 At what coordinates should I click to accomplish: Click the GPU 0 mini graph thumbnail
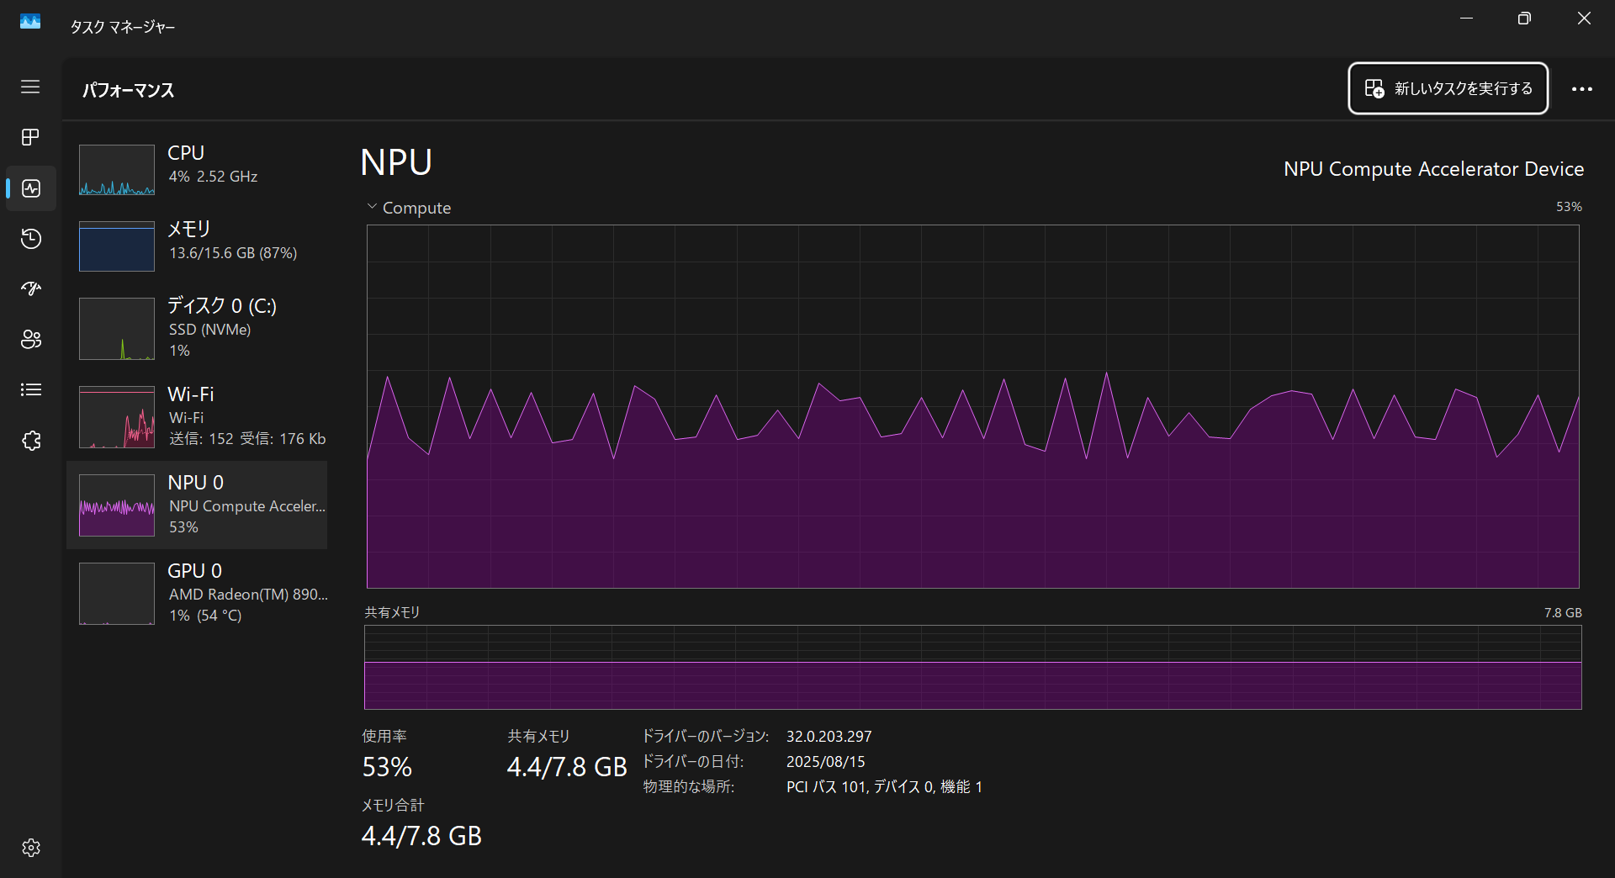click(x=117, y=594)
